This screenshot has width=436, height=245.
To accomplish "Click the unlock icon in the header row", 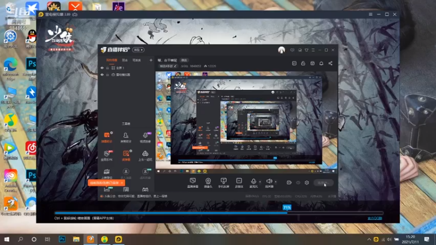I will (303, 63).
